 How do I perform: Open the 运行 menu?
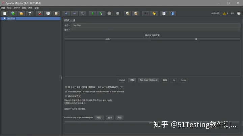(x=24, y=8)
